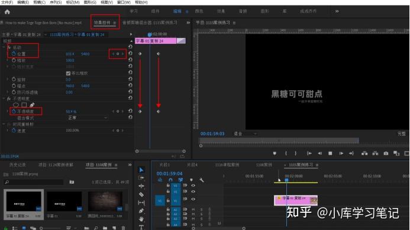Lift selection from sequence
Viewport: 410px width, 230px height.
click(x=364, y=154)
